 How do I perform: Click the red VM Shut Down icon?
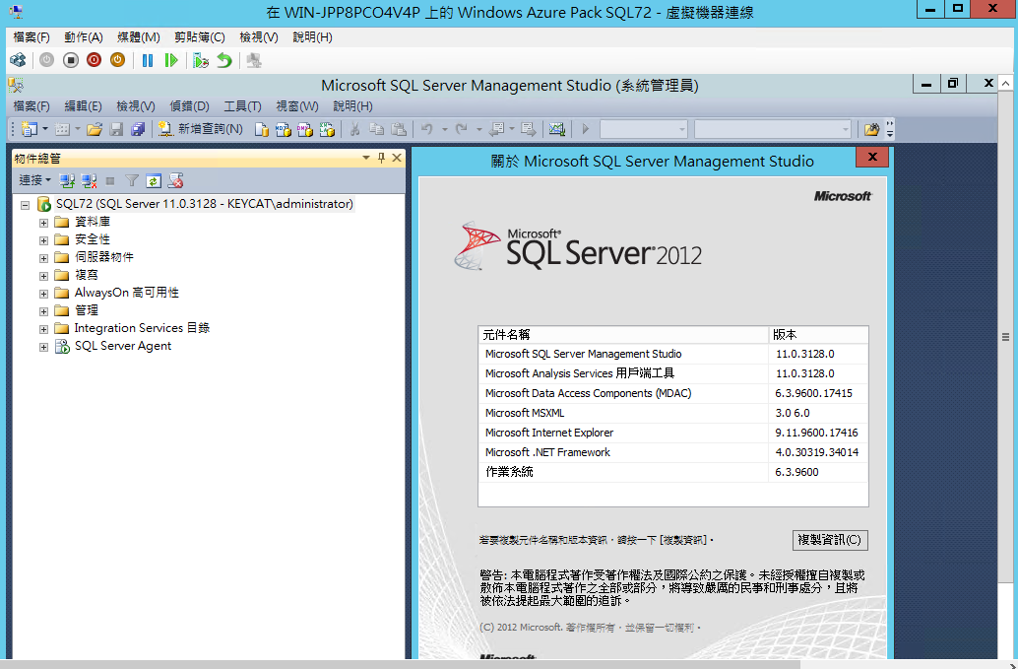(95, 60)
